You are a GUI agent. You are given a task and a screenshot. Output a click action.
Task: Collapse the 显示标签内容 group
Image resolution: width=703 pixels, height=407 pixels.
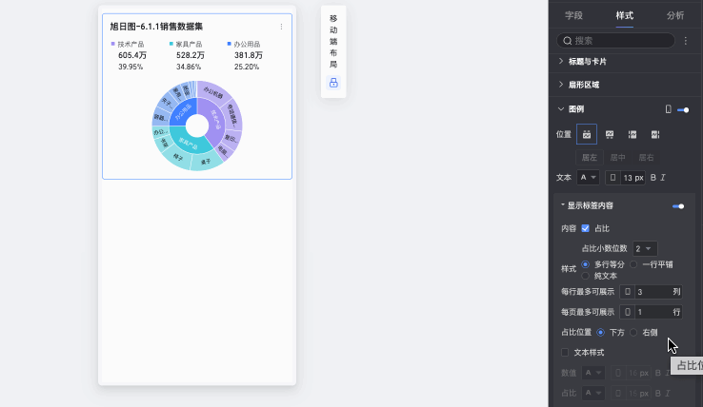(x=563, y=205)
